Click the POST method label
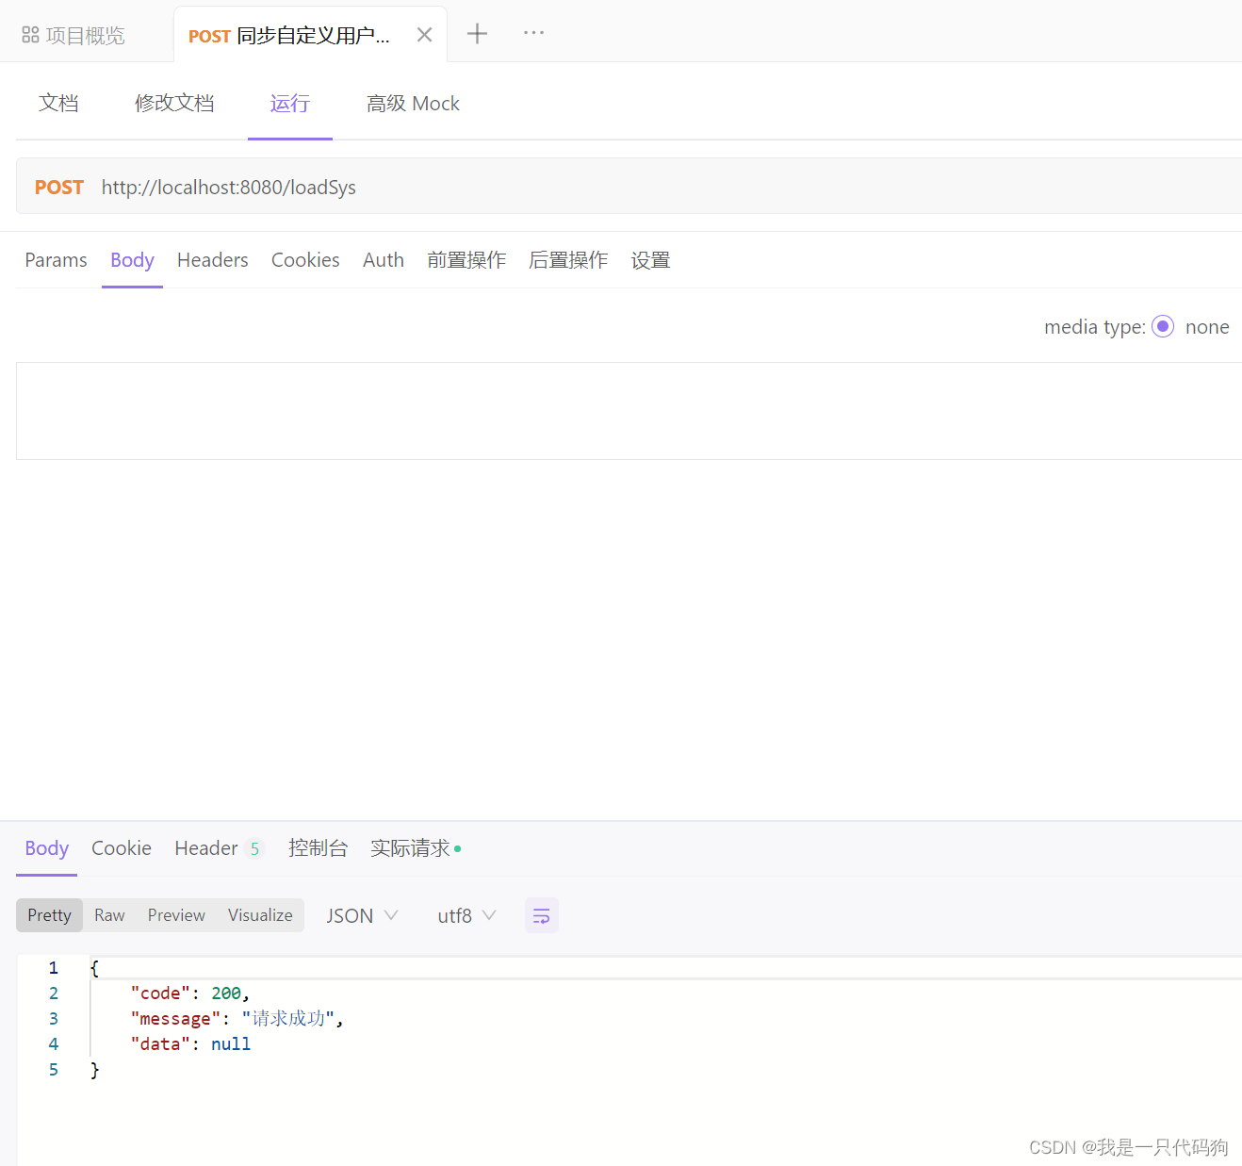The width and height of the screenshot is (1242, 1166). pos(57,187)
